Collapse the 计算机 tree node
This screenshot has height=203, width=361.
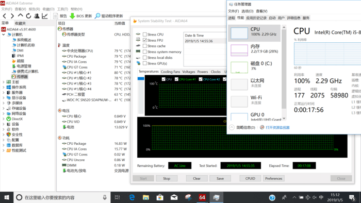tap(4, 35)
